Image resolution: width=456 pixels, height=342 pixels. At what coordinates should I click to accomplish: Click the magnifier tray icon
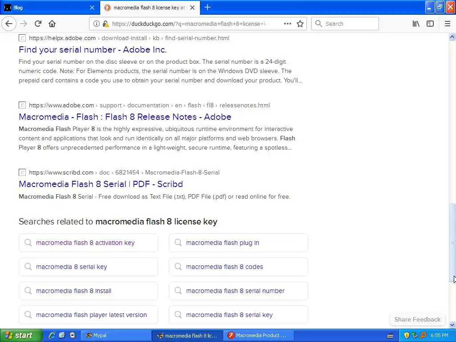(x=423, y=335)
